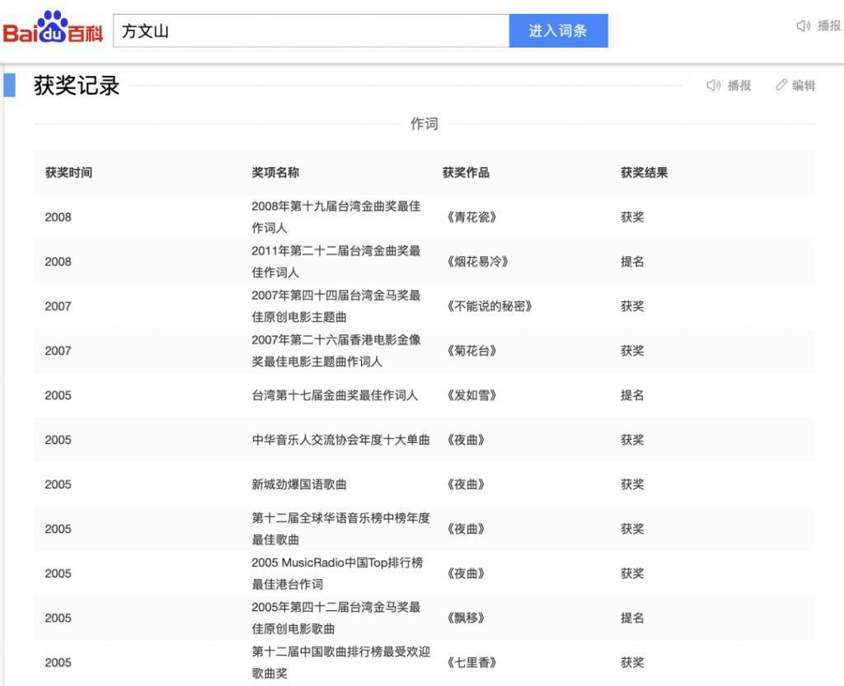This screenshot has height=686, width=844.
Task: Click the 编辑 pencil icon beside 获奖记录
Action: (781, 85)
